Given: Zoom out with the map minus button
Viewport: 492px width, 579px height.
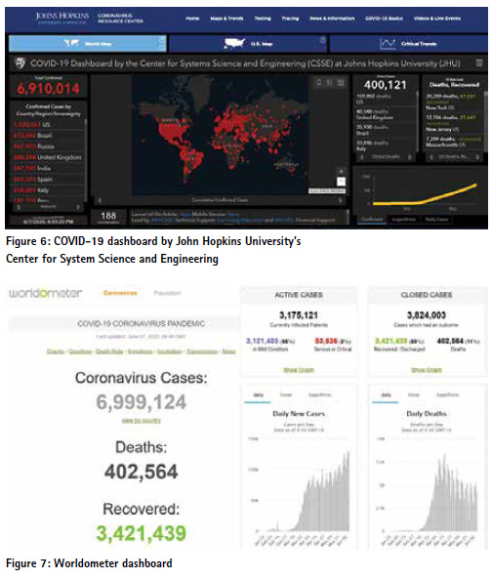Looking at the screenshot, I should click(341, 182).
